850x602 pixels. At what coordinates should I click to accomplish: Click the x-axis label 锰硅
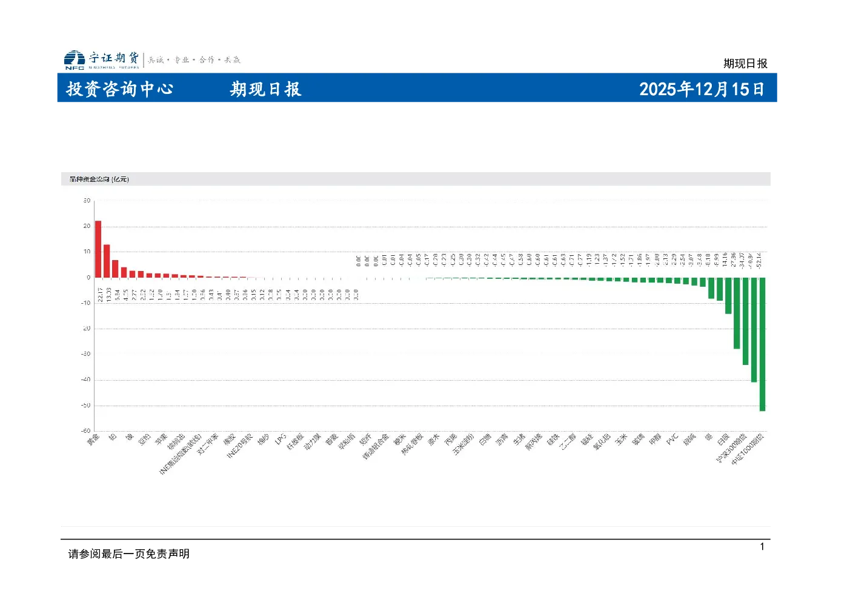(586, 440)
